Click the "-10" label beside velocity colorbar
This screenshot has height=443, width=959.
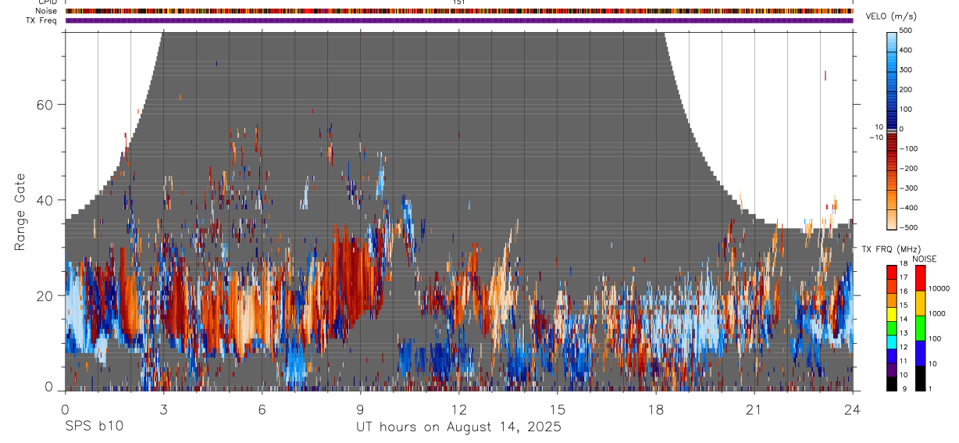coord(875,138)
